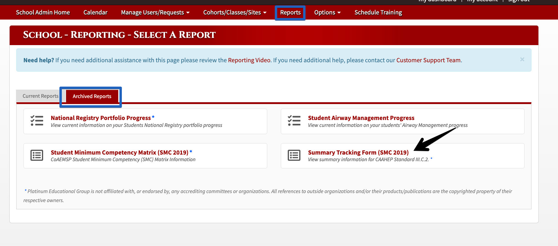The image size is (558, 246).
Task: Open the Reporting Video link
Action: point(249,60)
